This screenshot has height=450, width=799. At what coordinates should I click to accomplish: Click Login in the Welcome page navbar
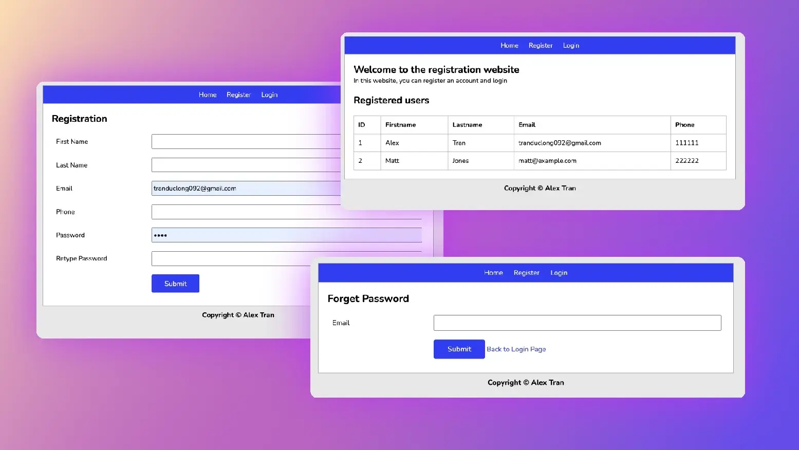coord(571,45)
